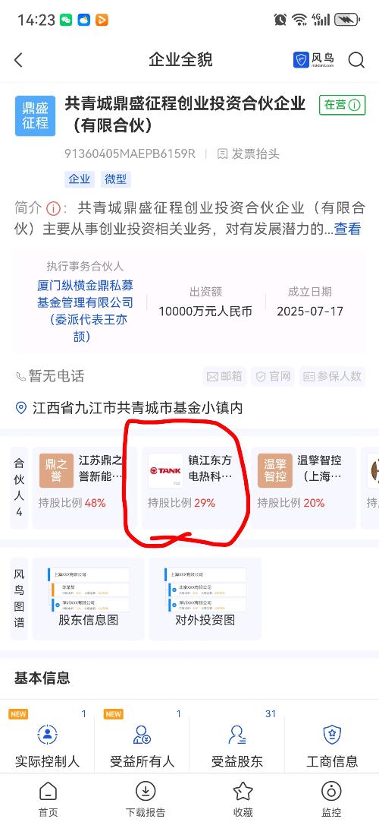Enable 监控 in bottom bar
This screenshot has height=838, width=379.
[x=331, y=799]
